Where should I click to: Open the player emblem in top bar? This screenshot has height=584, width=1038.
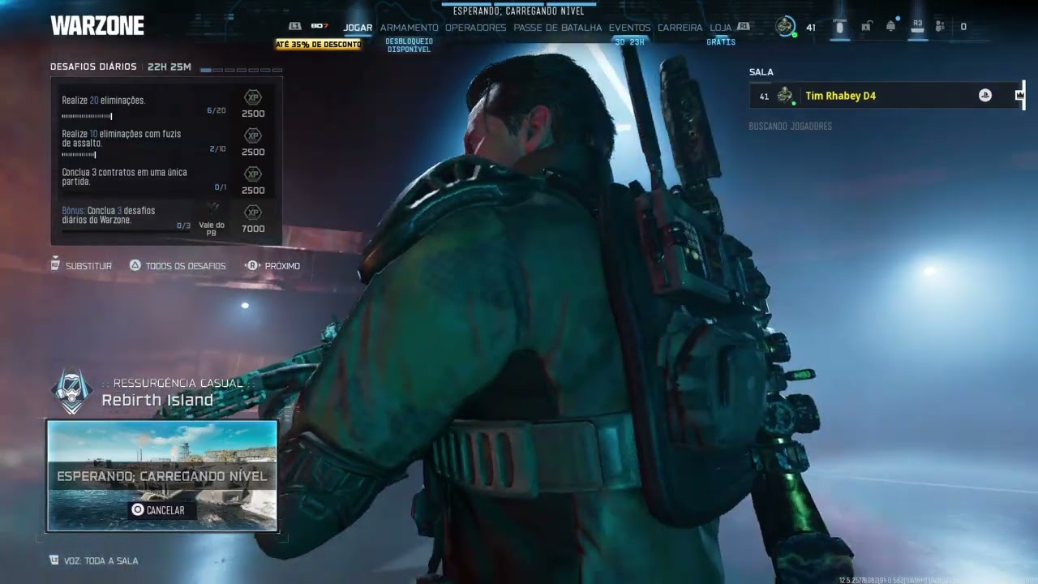tap(784, 26)
